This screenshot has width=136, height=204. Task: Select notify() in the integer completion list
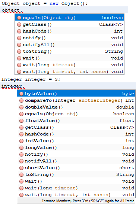(x=76, y=154)
